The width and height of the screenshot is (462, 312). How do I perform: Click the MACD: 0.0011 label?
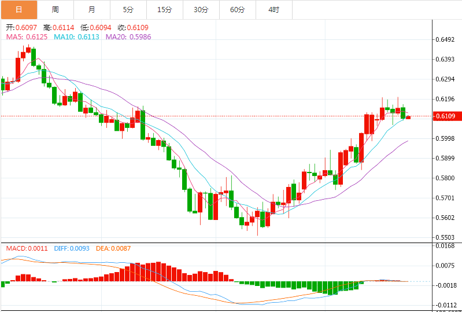[x=27, y=248]
